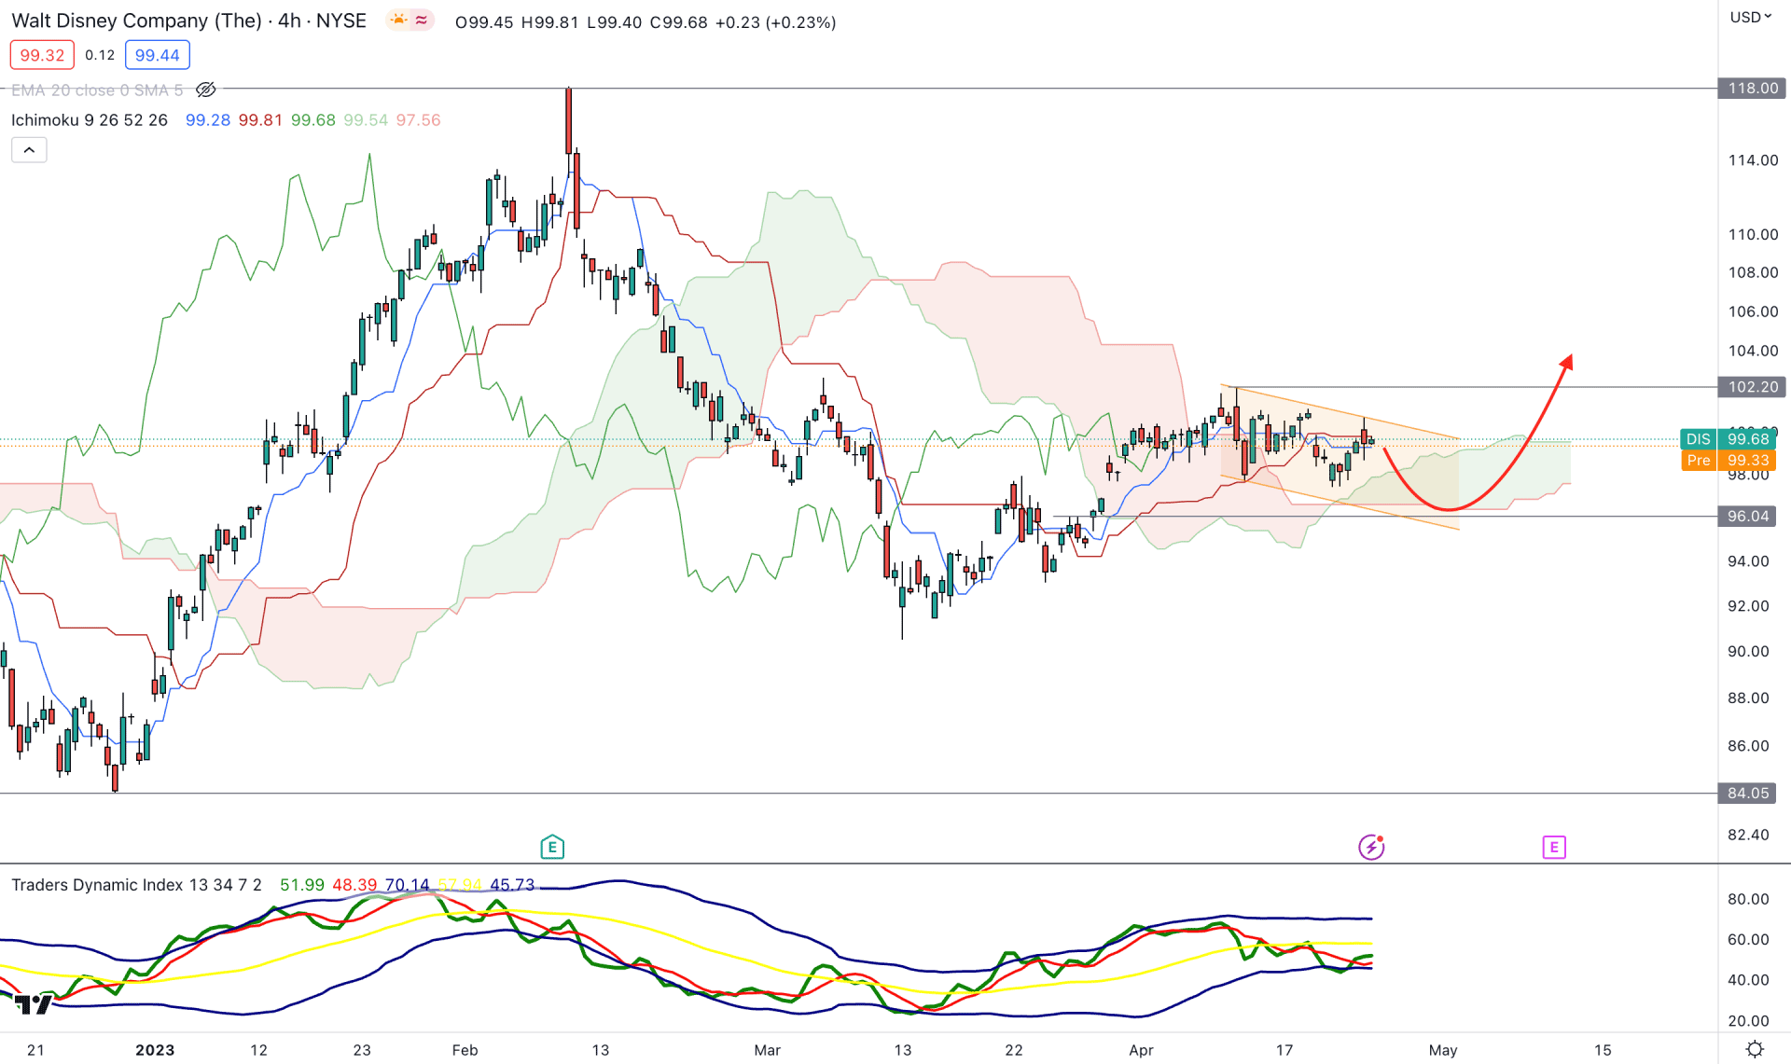This screenshot has height=1064, width=1791.
Task: Click the sell price 99.32 button
Action: click(42, 55)
